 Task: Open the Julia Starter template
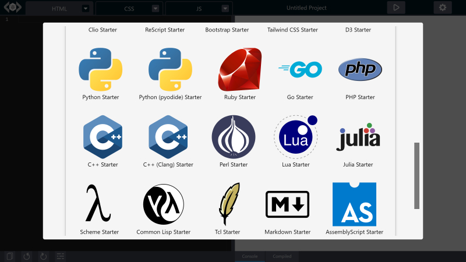[x=358, y=137]
